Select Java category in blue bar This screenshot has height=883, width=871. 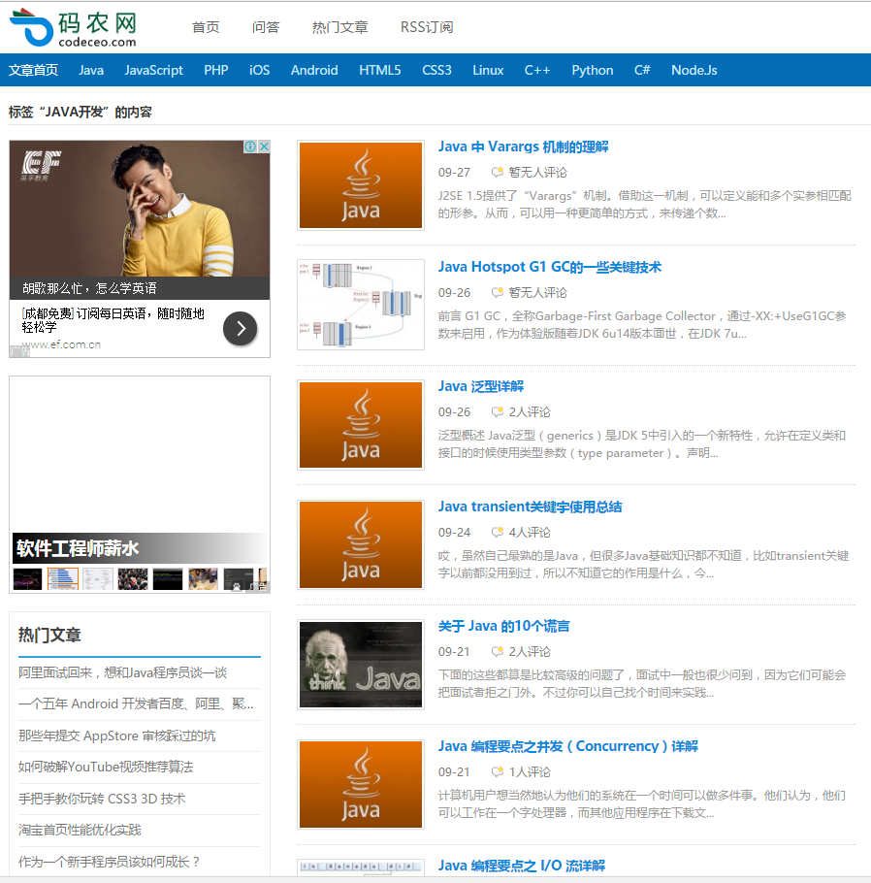(x=91, y=70)
